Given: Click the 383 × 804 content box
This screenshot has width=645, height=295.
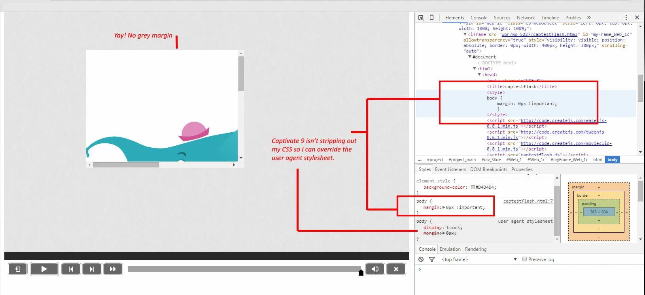Looking at the screenshot, I should click(599, 212).
